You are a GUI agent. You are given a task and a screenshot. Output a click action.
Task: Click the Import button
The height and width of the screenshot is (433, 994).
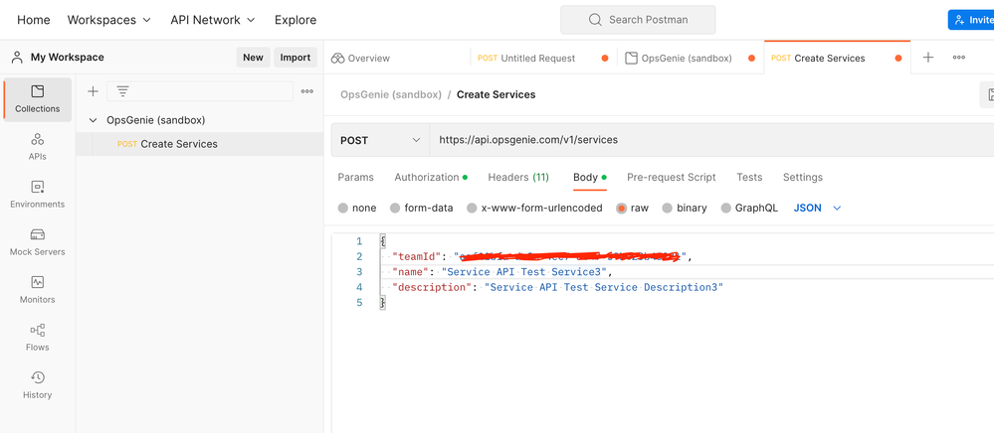tap(296, 57)
